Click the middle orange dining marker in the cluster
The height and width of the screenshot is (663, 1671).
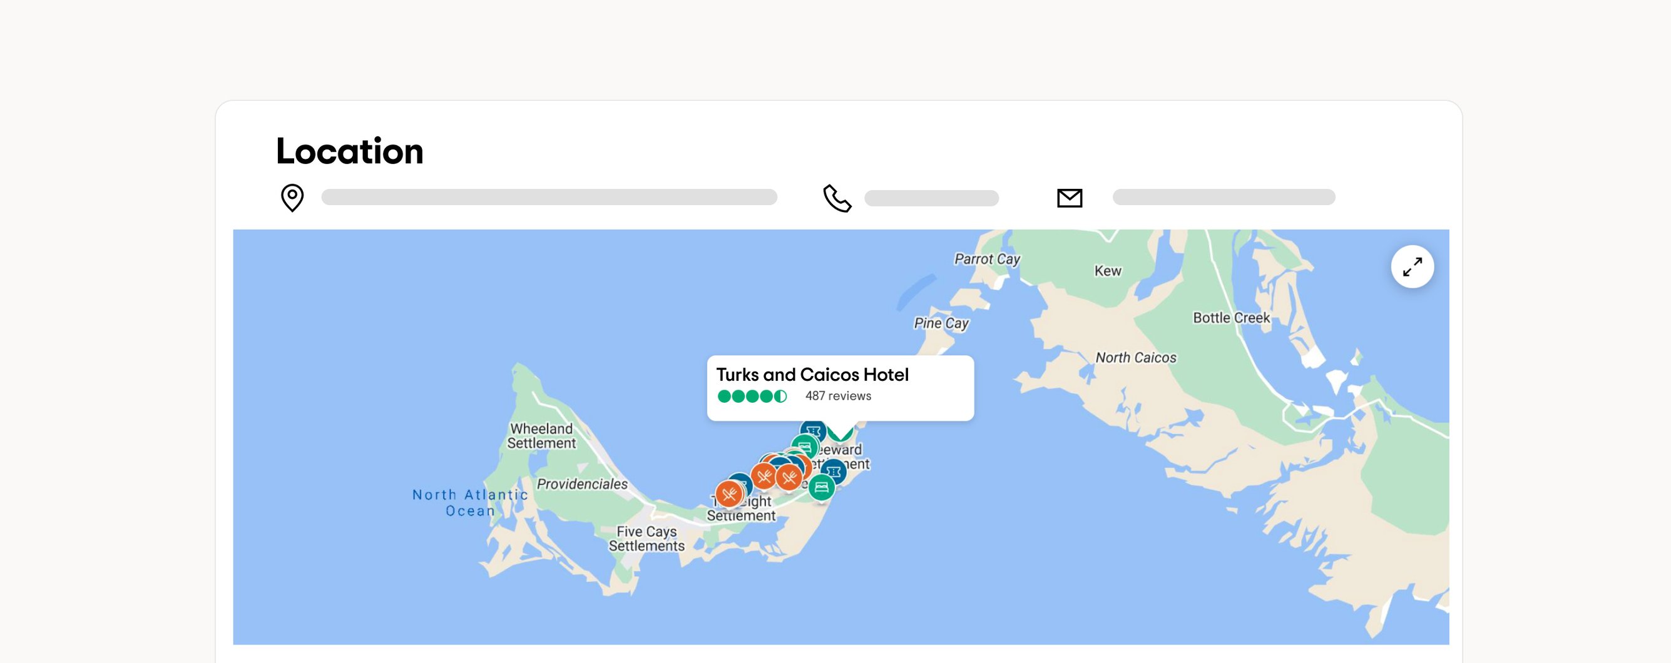764,477
